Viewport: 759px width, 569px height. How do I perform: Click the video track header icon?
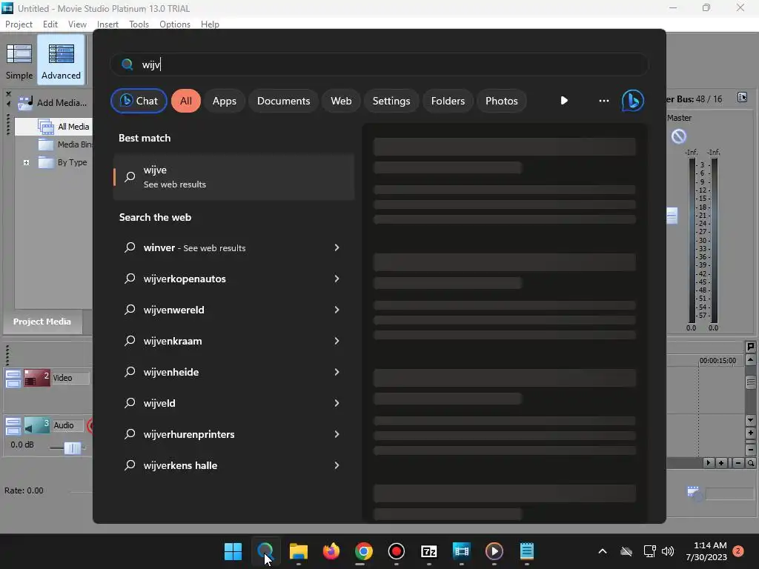[37, 378]
